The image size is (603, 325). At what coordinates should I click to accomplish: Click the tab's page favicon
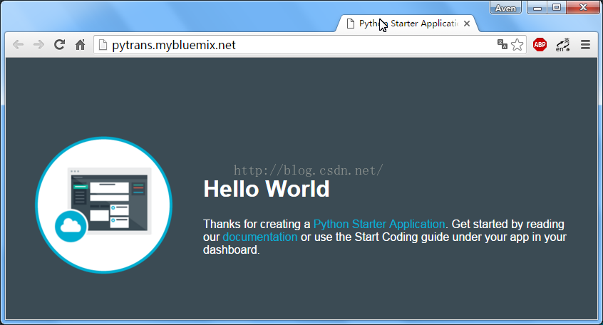[x=351, y=24]
